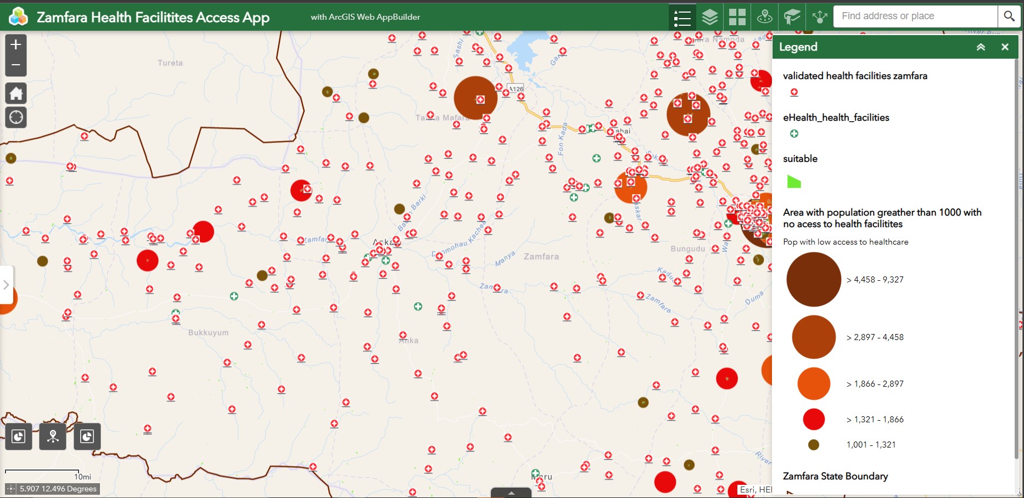The width and height of the screenshot is (1024, 498).
Task: Expand the attribute table at bottom
Action: (511, 493)
